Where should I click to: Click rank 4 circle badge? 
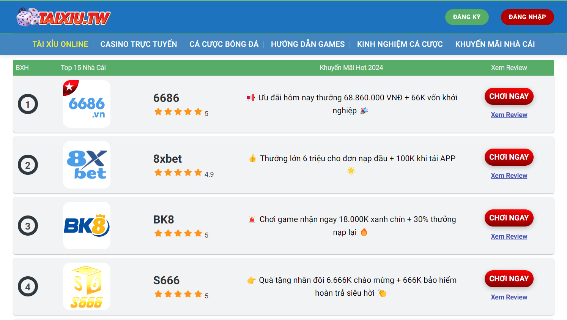(x=28, y=287)
